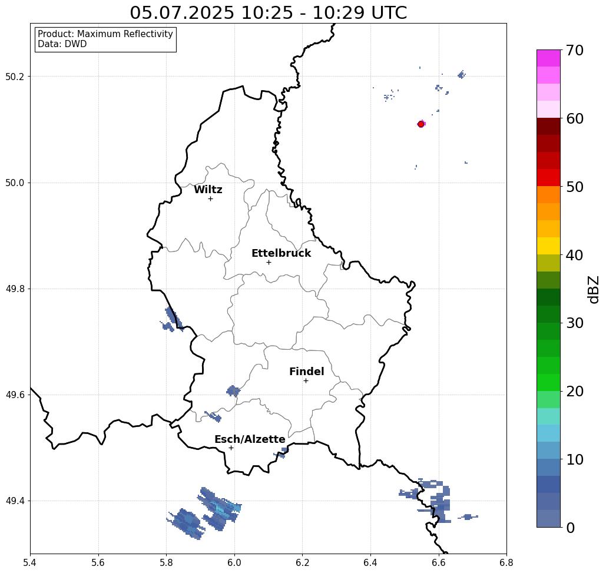The height and width of the screenshot is (573, 606).
Task: Click the latitude tick label 49.8
Action: coord(15,289)
